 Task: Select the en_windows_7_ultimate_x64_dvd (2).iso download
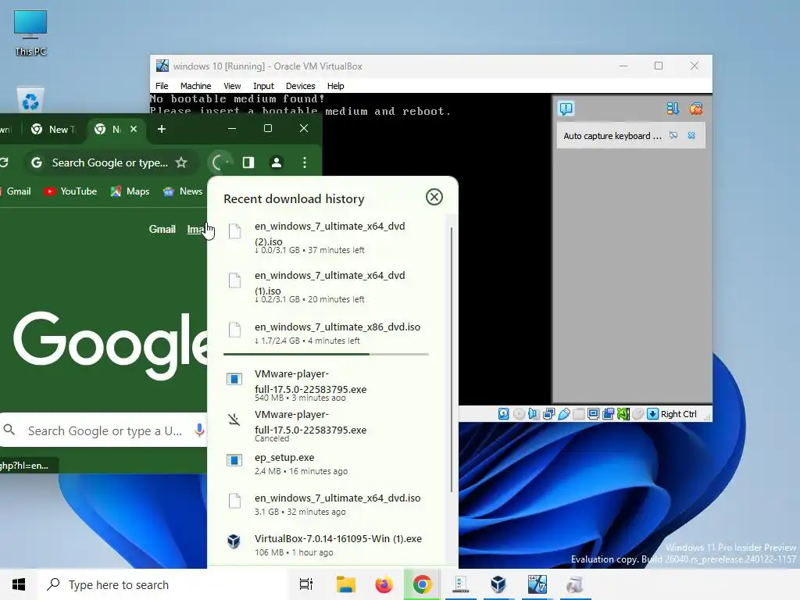coord(327,238)
